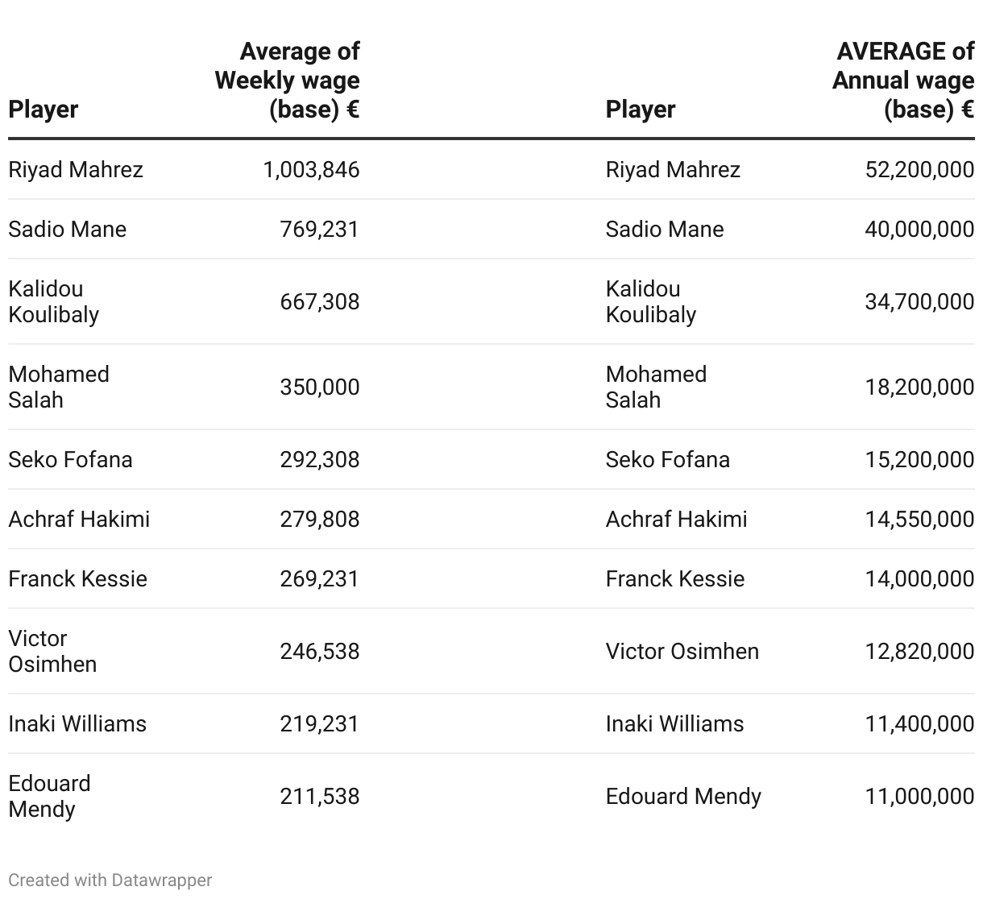Screen dimensions: 983x899
Task: Click the 18,200,000 annual wage cell
Action: [919, 387]
